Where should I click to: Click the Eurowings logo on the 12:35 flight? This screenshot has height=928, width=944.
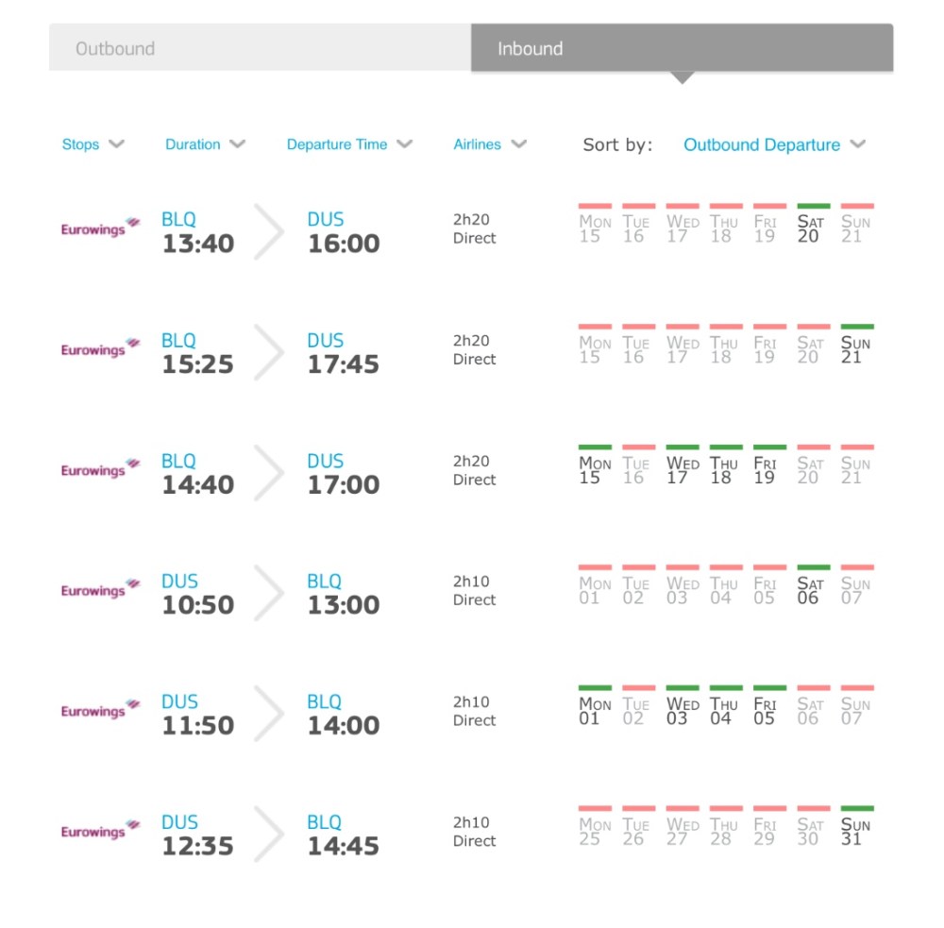pos(100,831)
